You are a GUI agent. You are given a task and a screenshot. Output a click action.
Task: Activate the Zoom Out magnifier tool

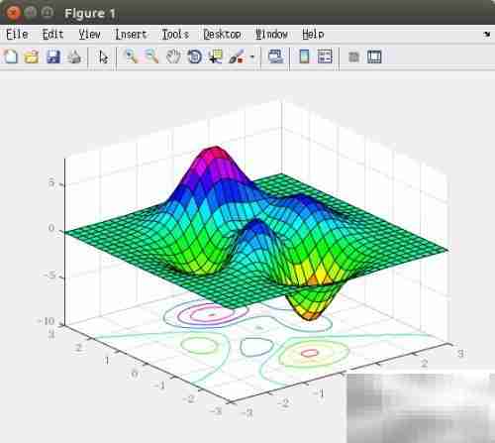tap(151, 56)
